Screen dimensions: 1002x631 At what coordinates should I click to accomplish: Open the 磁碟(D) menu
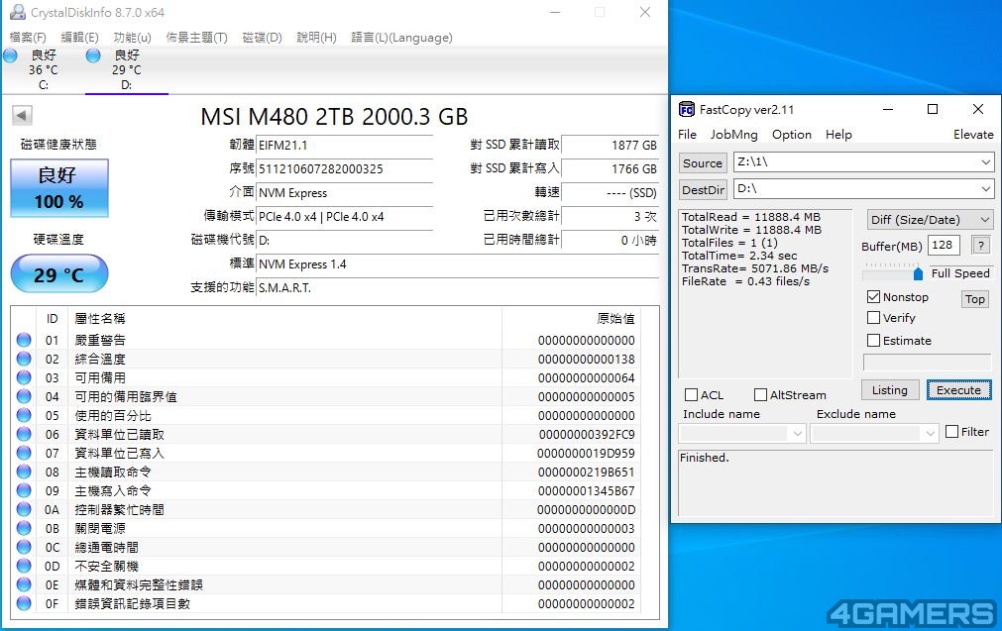262,38
